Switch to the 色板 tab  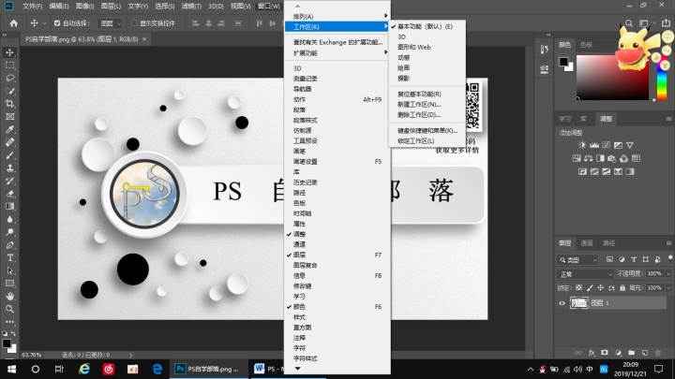[586, 45]
